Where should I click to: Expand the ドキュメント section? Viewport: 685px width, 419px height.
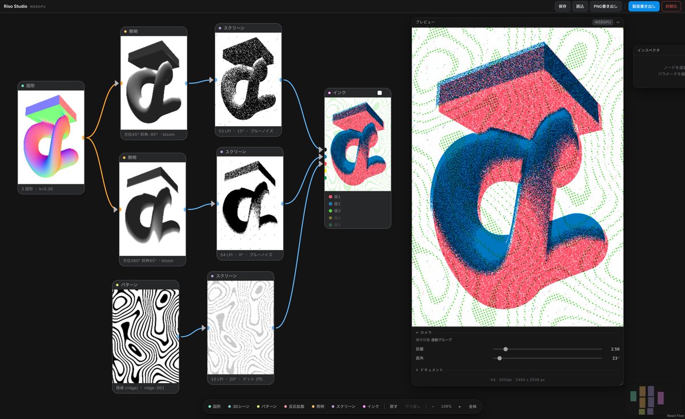(431, 370)
